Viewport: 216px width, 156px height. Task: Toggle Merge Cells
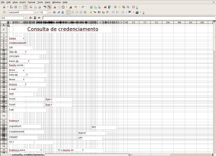[85, 12]
